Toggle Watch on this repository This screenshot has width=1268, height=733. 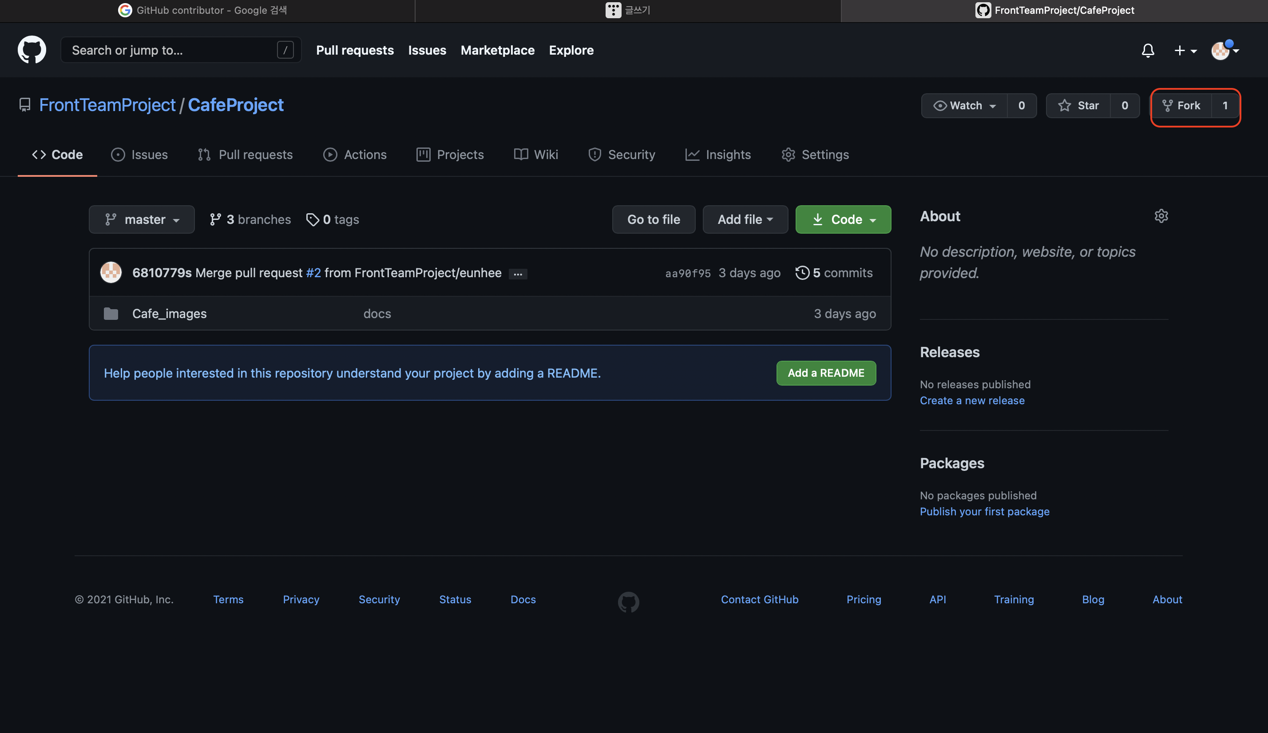964,106
